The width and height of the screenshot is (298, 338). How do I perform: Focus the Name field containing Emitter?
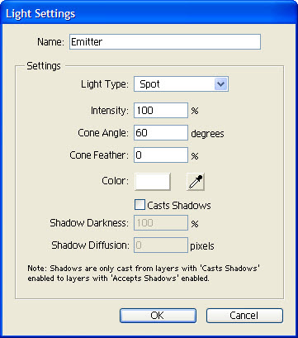click(x=165, y=42)
